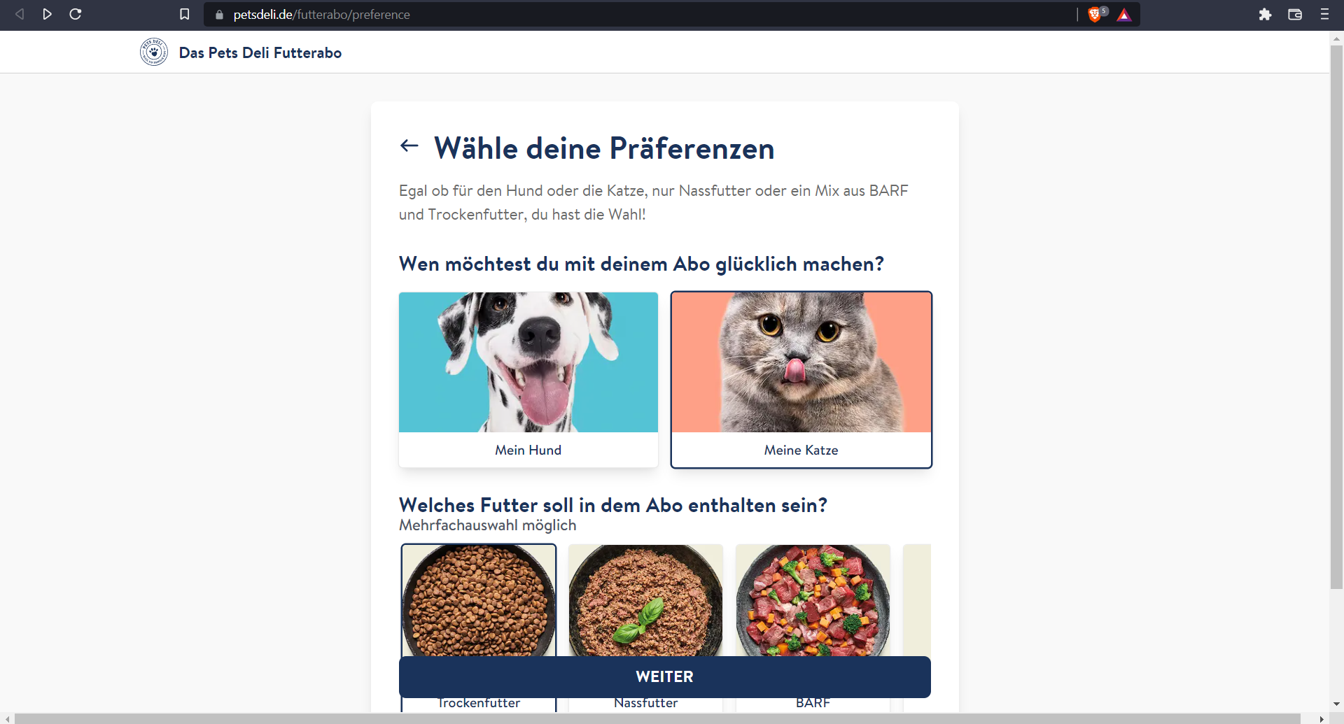Bookmark this page using the bookmark icon

(185, 14)
